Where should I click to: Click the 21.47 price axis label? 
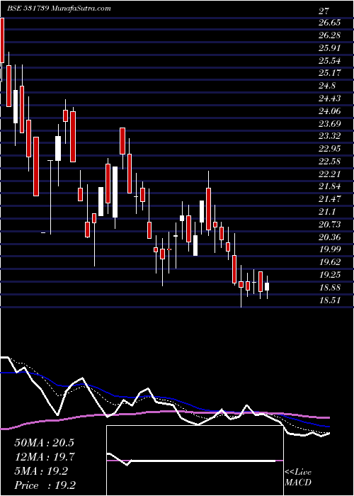click(330, 199)
